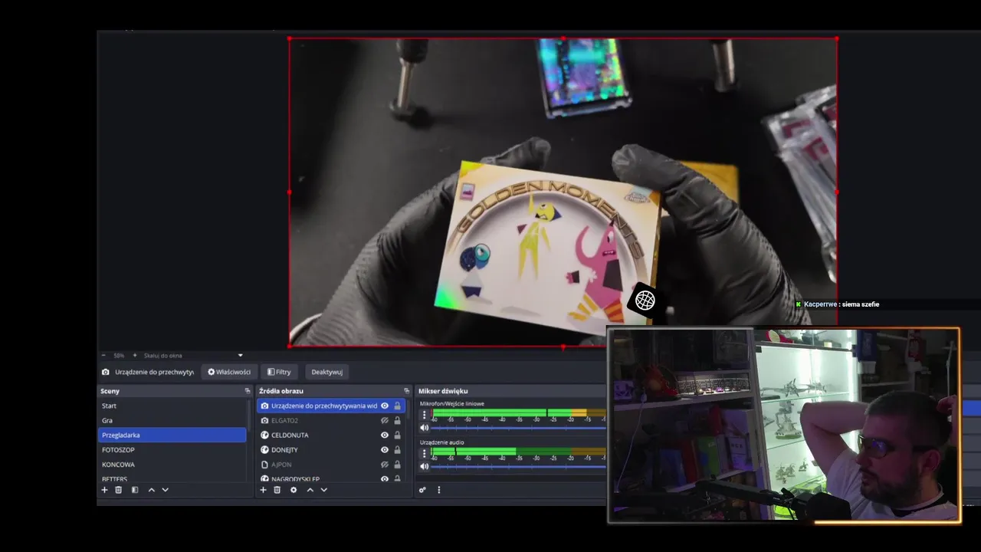The height and width of the screenshot is (552, 981).
Task: Add a new scene with the plus icon
Action: (x=104, y=490)
